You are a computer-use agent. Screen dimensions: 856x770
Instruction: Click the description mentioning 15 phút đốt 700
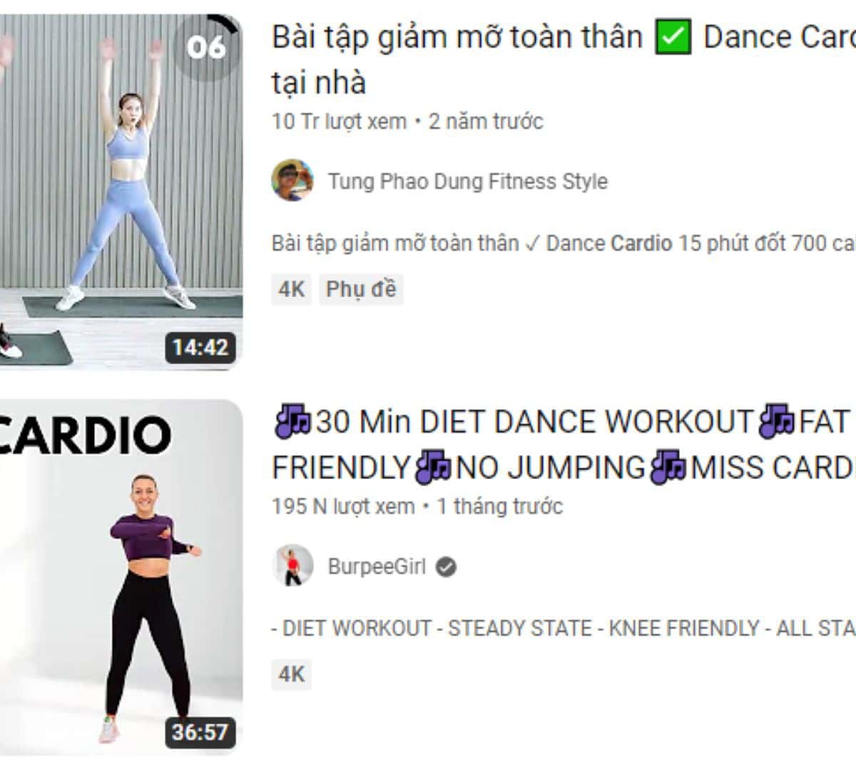pyautogui.click(x=564, y=244)
